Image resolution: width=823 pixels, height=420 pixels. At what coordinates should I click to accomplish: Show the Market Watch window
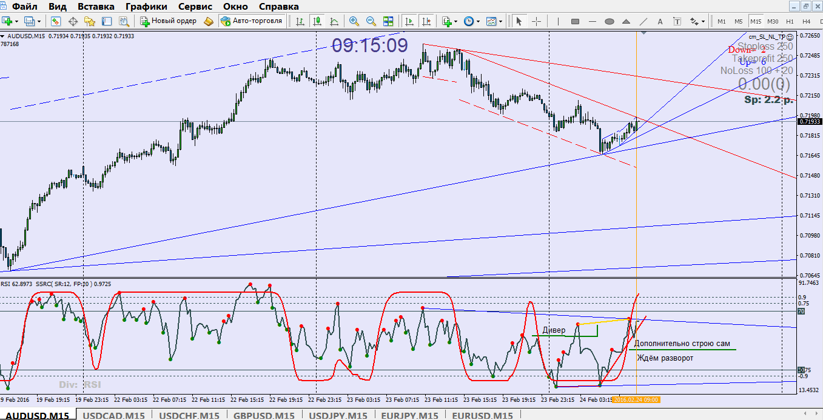coord(56,21)
